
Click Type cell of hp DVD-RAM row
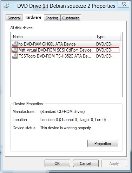pyautogui.click(x=106, y=44)
